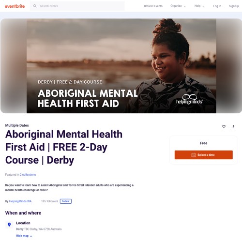
Task: Click the event banner image
Action: point(121,66)
